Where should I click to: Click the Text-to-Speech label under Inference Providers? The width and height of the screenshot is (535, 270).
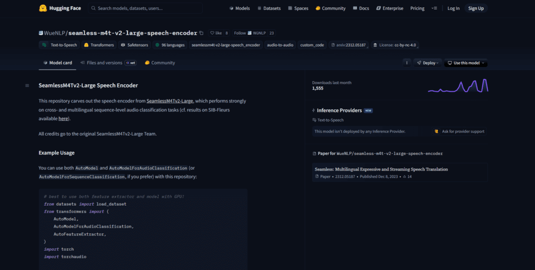point(328,120)
